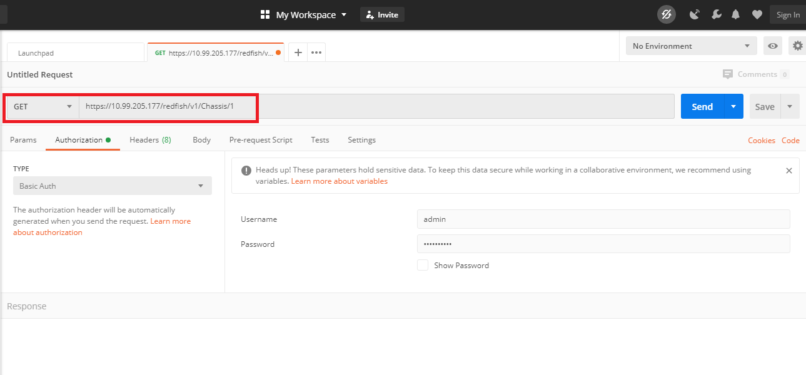Click the Username input field

pyautogui.click(x=603, y=219)
